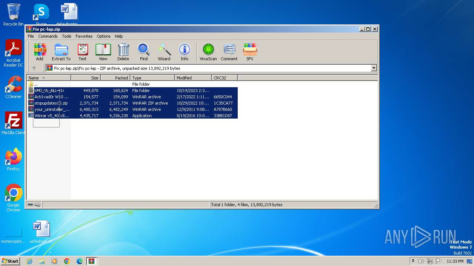Select stopupdates10.zip file row
Screen dimensions: 474x266
[x=133, y=103]
